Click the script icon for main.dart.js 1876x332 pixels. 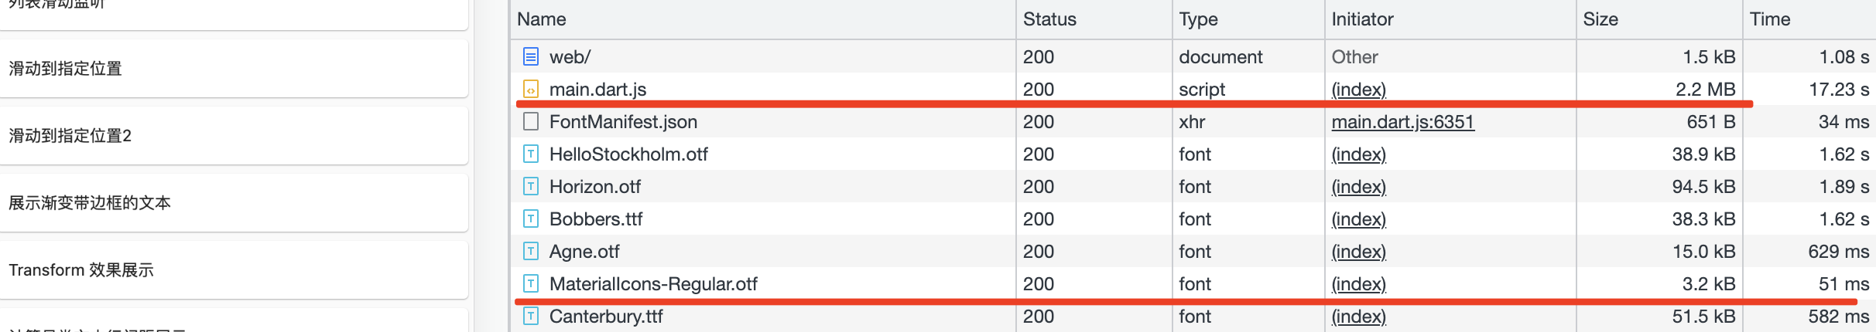(x=530, y=89)
